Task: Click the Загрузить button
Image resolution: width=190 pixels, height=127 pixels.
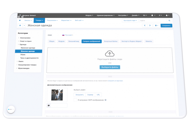Action: point(80,95)
